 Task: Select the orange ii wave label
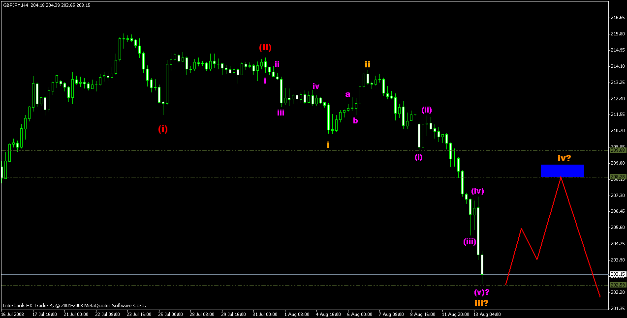point(368,64)
